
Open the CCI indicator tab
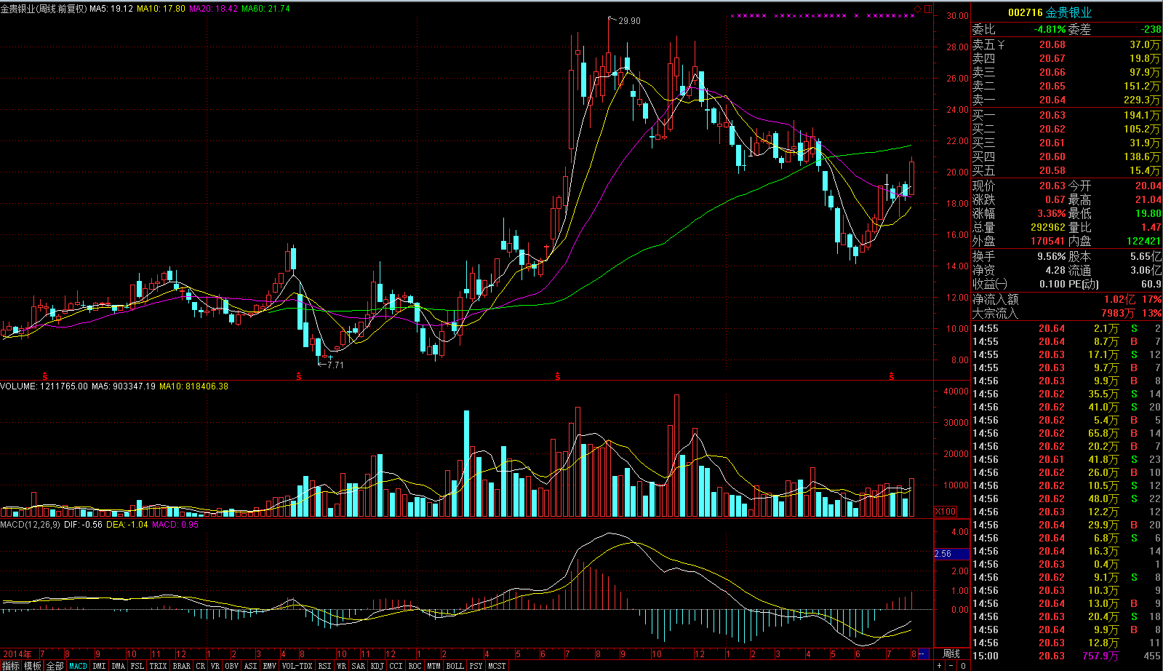pos(396,666)
